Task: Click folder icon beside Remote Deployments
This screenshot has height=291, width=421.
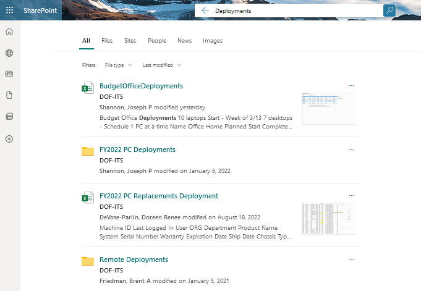Action: pyautogui.click(x=88, y=261)
